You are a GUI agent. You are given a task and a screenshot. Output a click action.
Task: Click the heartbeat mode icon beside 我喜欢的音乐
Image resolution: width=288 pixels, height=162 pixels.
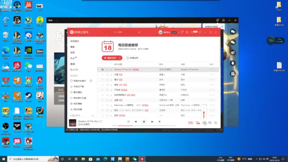click(91, 81)
